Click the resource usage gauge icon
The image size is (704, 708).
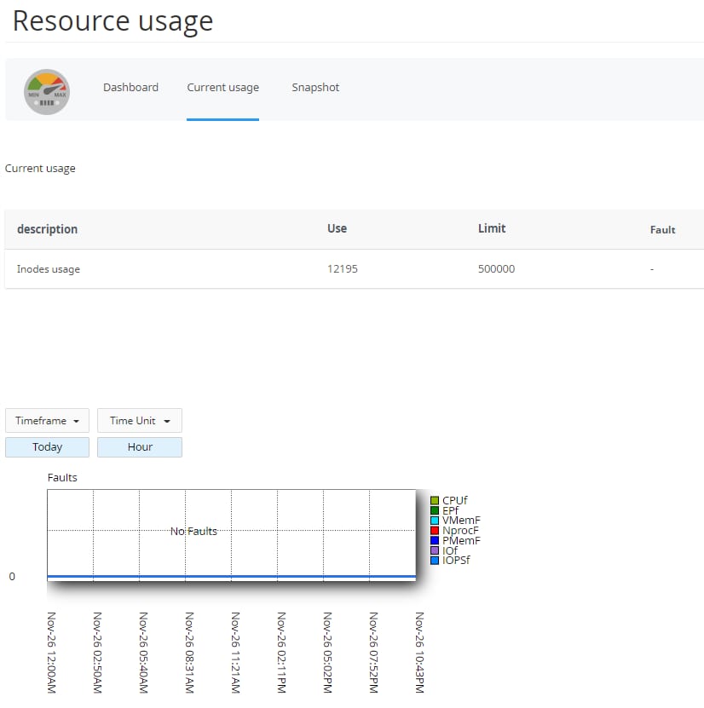pyautogui.click(x=47, y=89)
